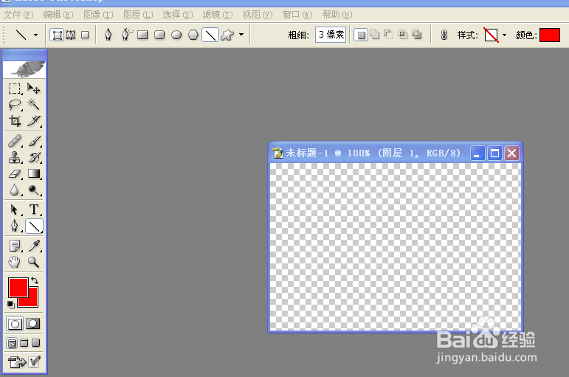This screenshot has height=377, width=569.
Task: Toggle the layer style link icon
Action: point(444,35)
